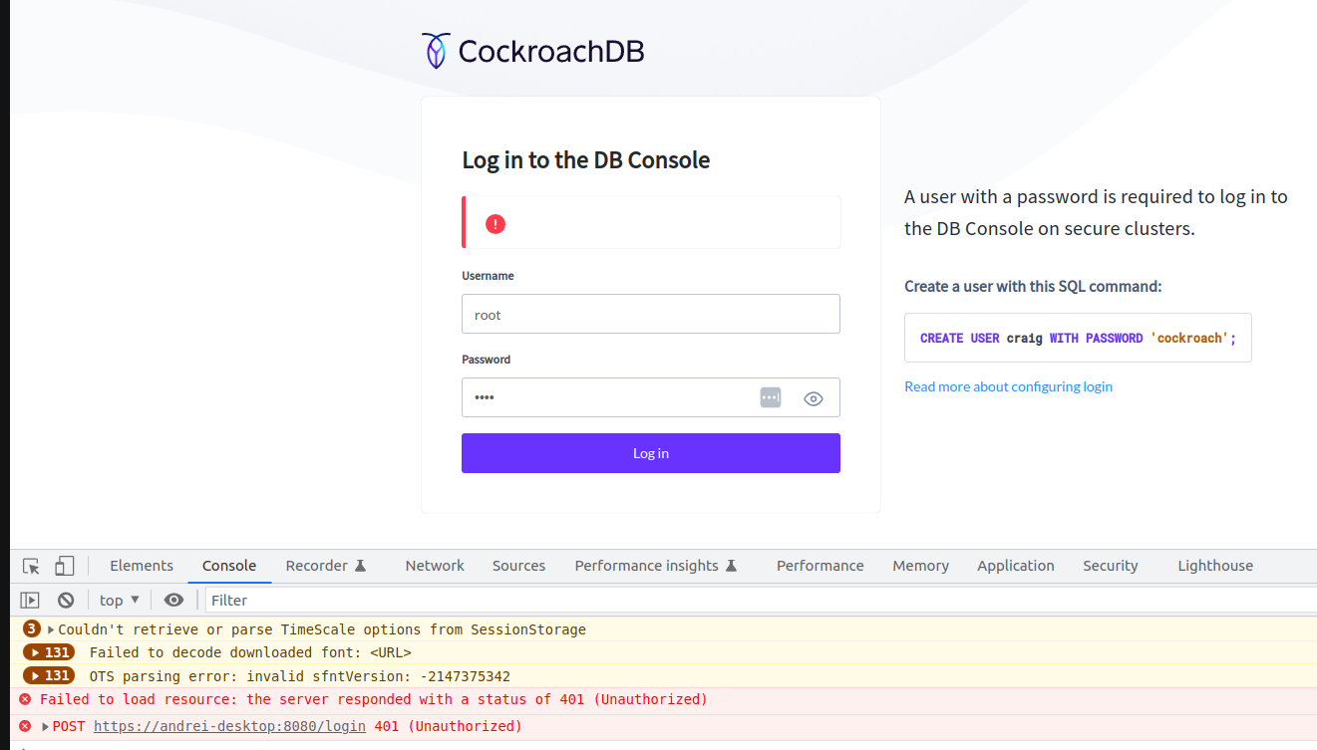
Task: Click the Performance insights flask icon
Action: click(731, 566)
